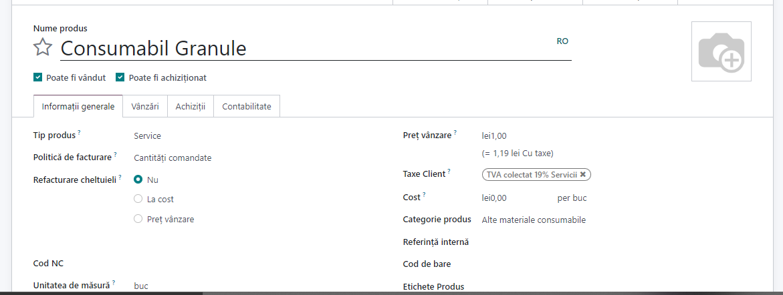This screenshot has width=783, height=295.
Task: Upload product image via camera icon
Action: [x=721, y=51]
